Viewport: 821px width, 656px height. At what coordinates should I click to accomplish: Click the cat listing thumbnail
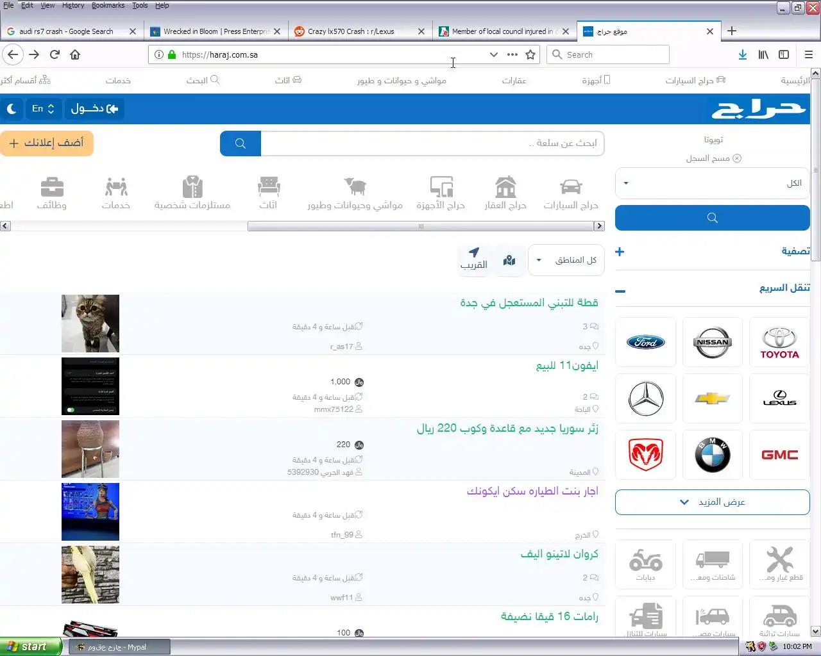pos(90,324)
